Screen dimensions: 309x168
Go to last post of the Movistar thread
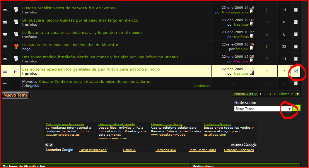[x=252, y=48]
